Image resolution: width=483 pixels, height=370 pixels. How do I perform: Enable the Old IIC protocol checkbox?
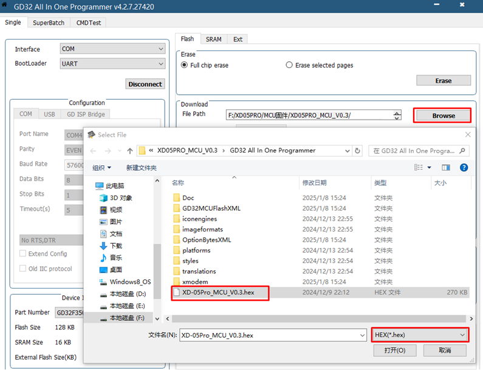[23, 269]
